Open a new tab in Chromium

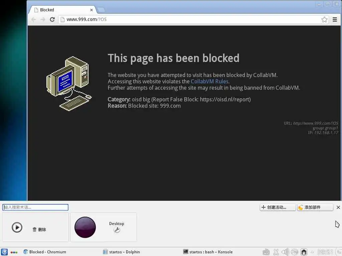pos(101,10)
